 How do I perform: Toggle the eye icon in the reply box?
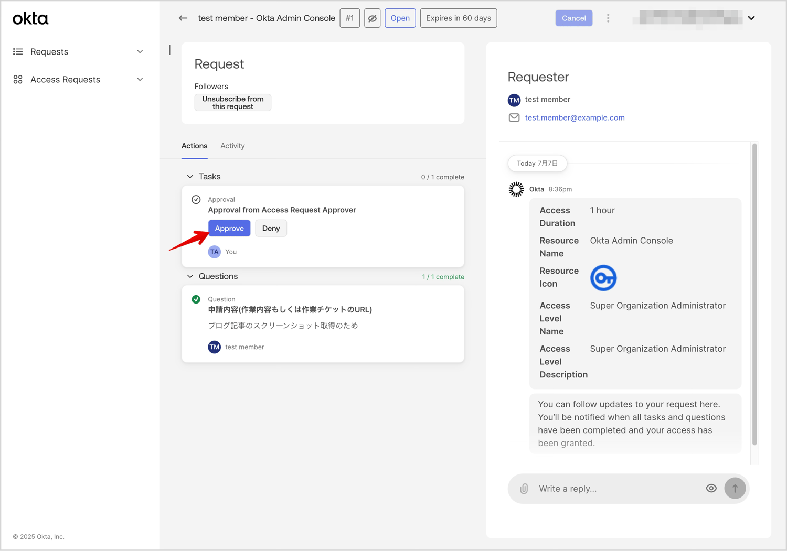[711, 488]
